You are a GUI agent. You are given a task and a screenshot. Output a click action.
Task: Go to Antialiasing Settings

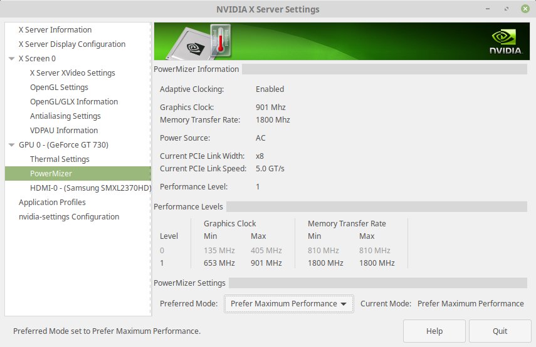(x=65, y=116)
